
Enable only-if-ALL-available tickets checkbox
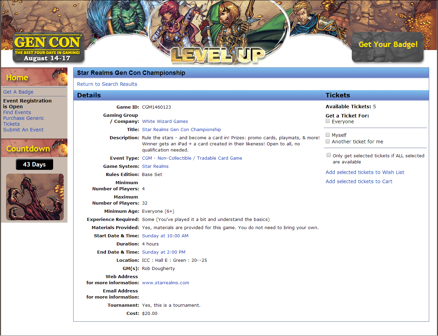pos(329,155)
